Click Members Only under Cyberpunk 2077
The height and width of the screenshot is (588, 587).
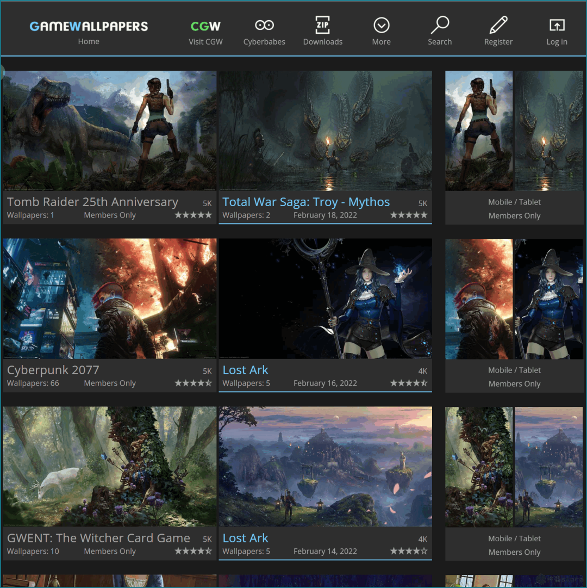click(x=110, y=383)
